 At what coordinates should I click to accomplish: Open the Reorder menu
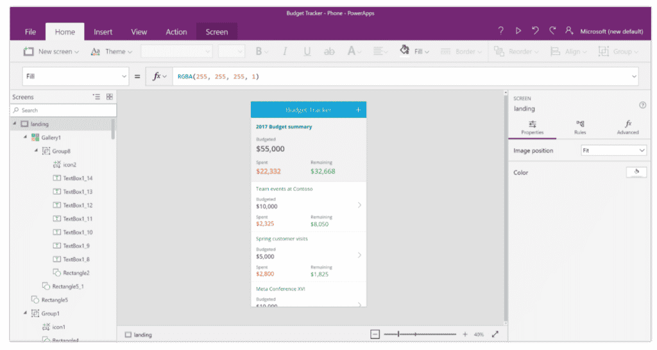click(x=516, y=51)
